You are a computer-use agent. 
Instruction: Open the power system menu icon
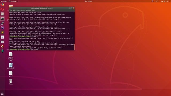coord(167,1)
